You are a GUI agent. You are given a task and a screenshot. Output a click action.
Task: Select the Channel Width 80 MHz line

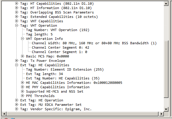pyautogui.click(x=94, y=43)
